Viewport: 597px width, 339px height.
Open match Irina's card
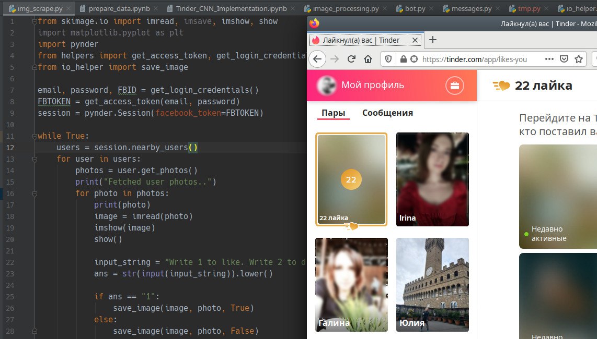pyautogui.click(x=432, y=179)
